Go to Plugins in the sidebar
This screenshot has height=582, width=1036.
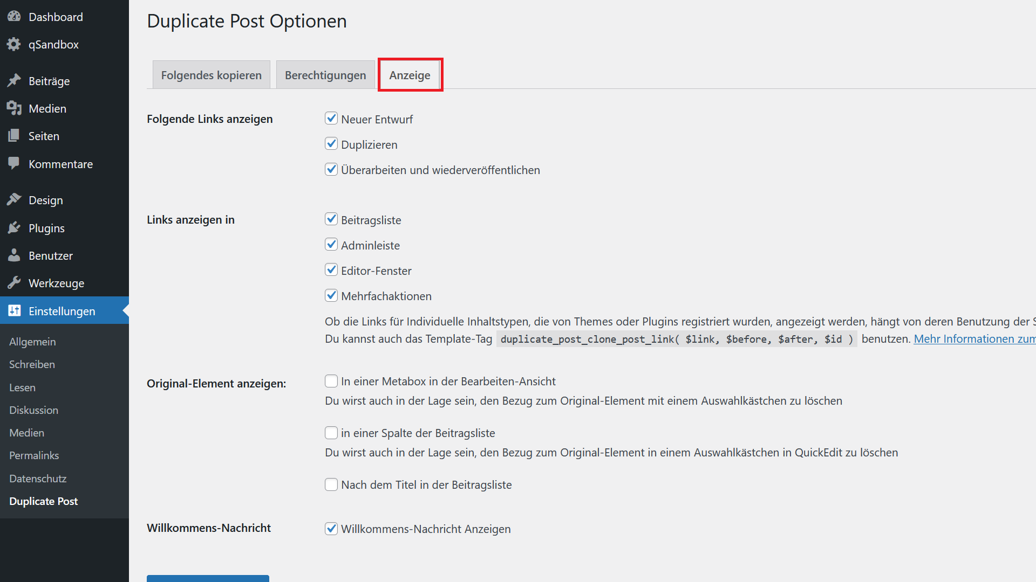[x=64, y=228]
